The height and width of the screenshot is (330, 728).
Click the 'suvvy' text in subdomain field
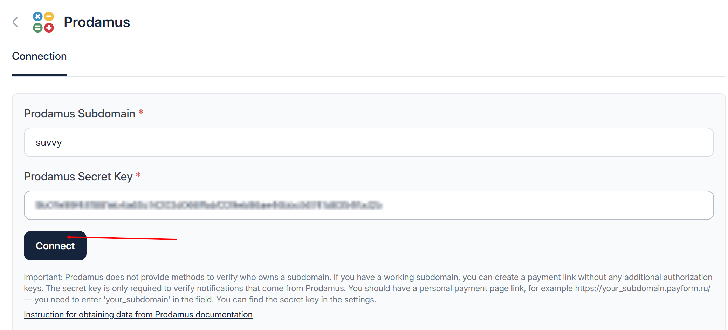[x=49, y=143]
